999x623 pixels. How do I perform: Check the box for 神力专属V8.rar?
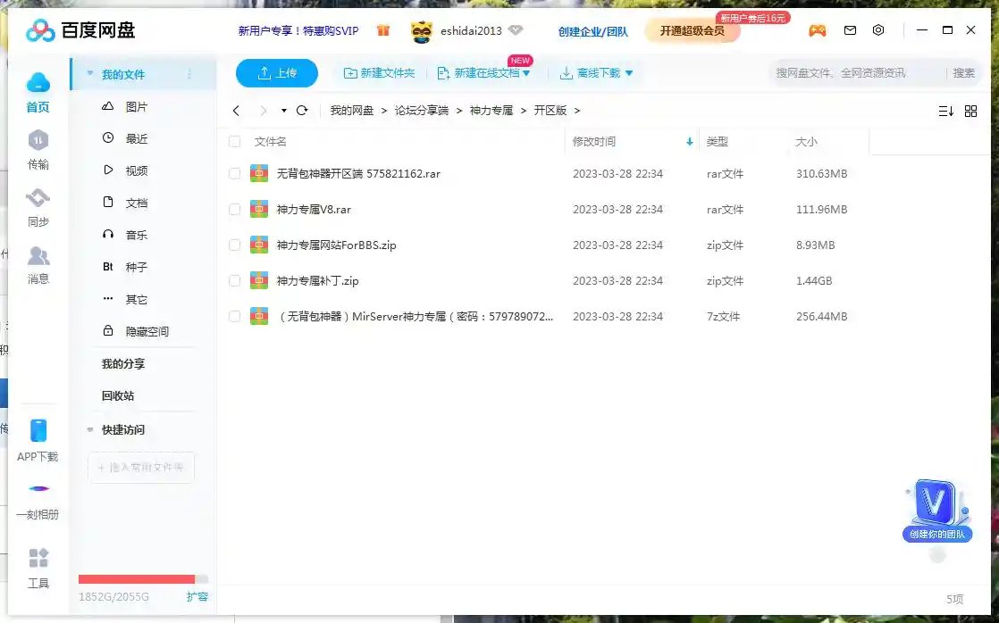[234, 210]
